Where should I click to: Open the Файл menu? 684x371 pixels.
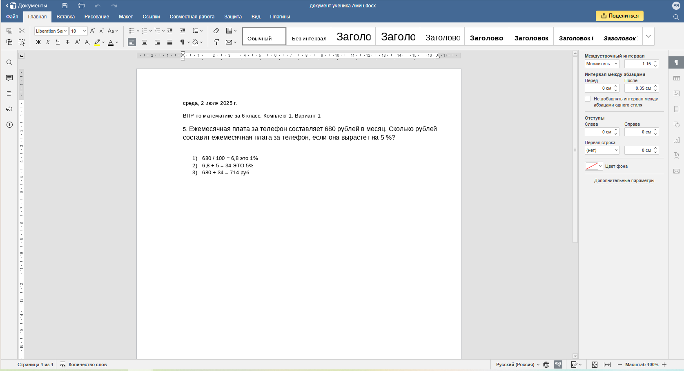click(x=12, y=17)
